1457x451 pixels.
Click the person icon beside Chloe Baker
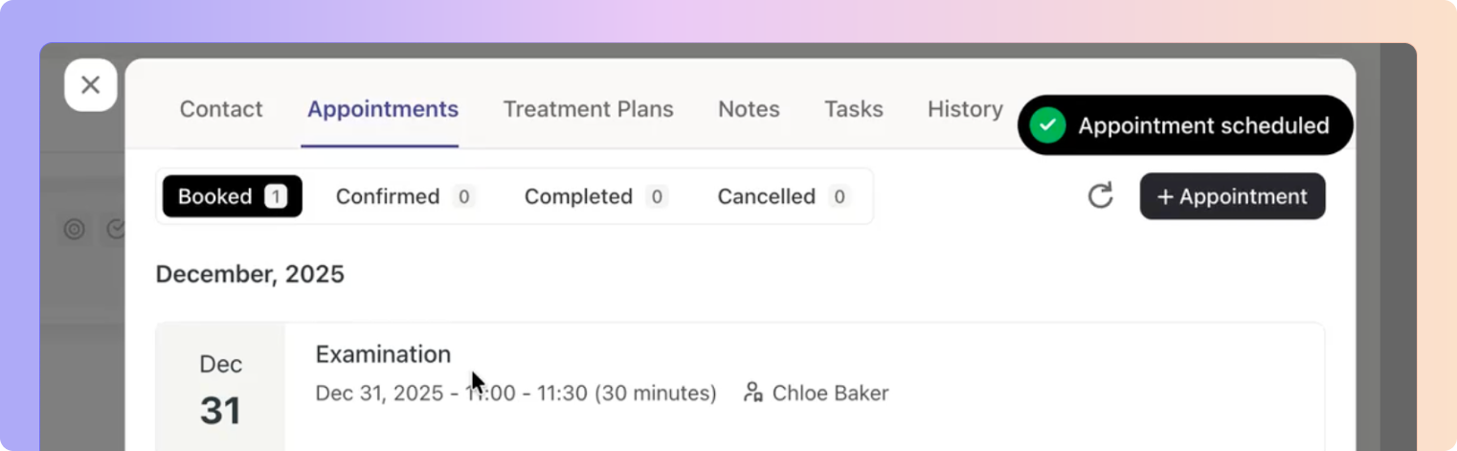click(x=753, y=393)
